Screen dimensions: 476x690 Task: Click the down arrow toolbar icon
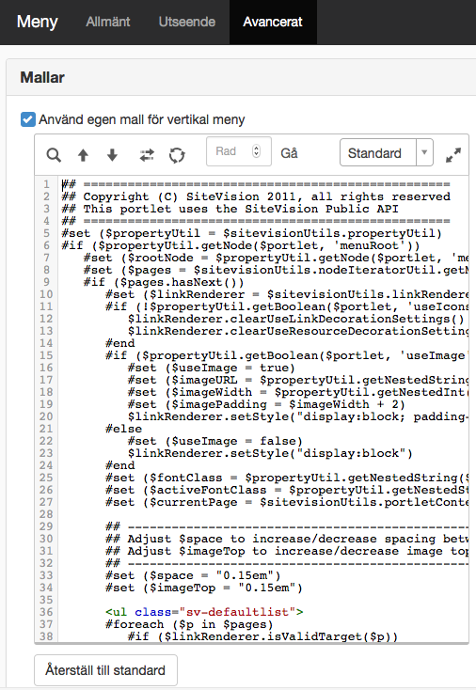click(x=112, y=155)
